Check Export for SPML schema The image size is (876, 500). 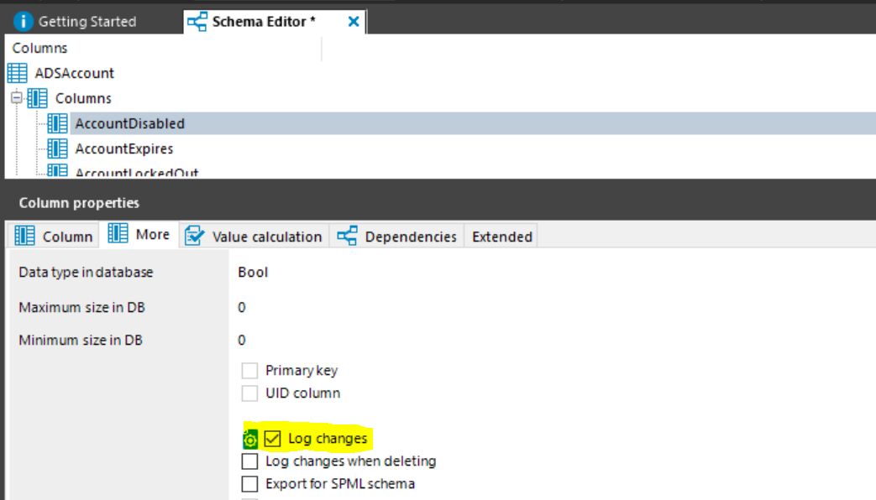click(x=249, y=483)
